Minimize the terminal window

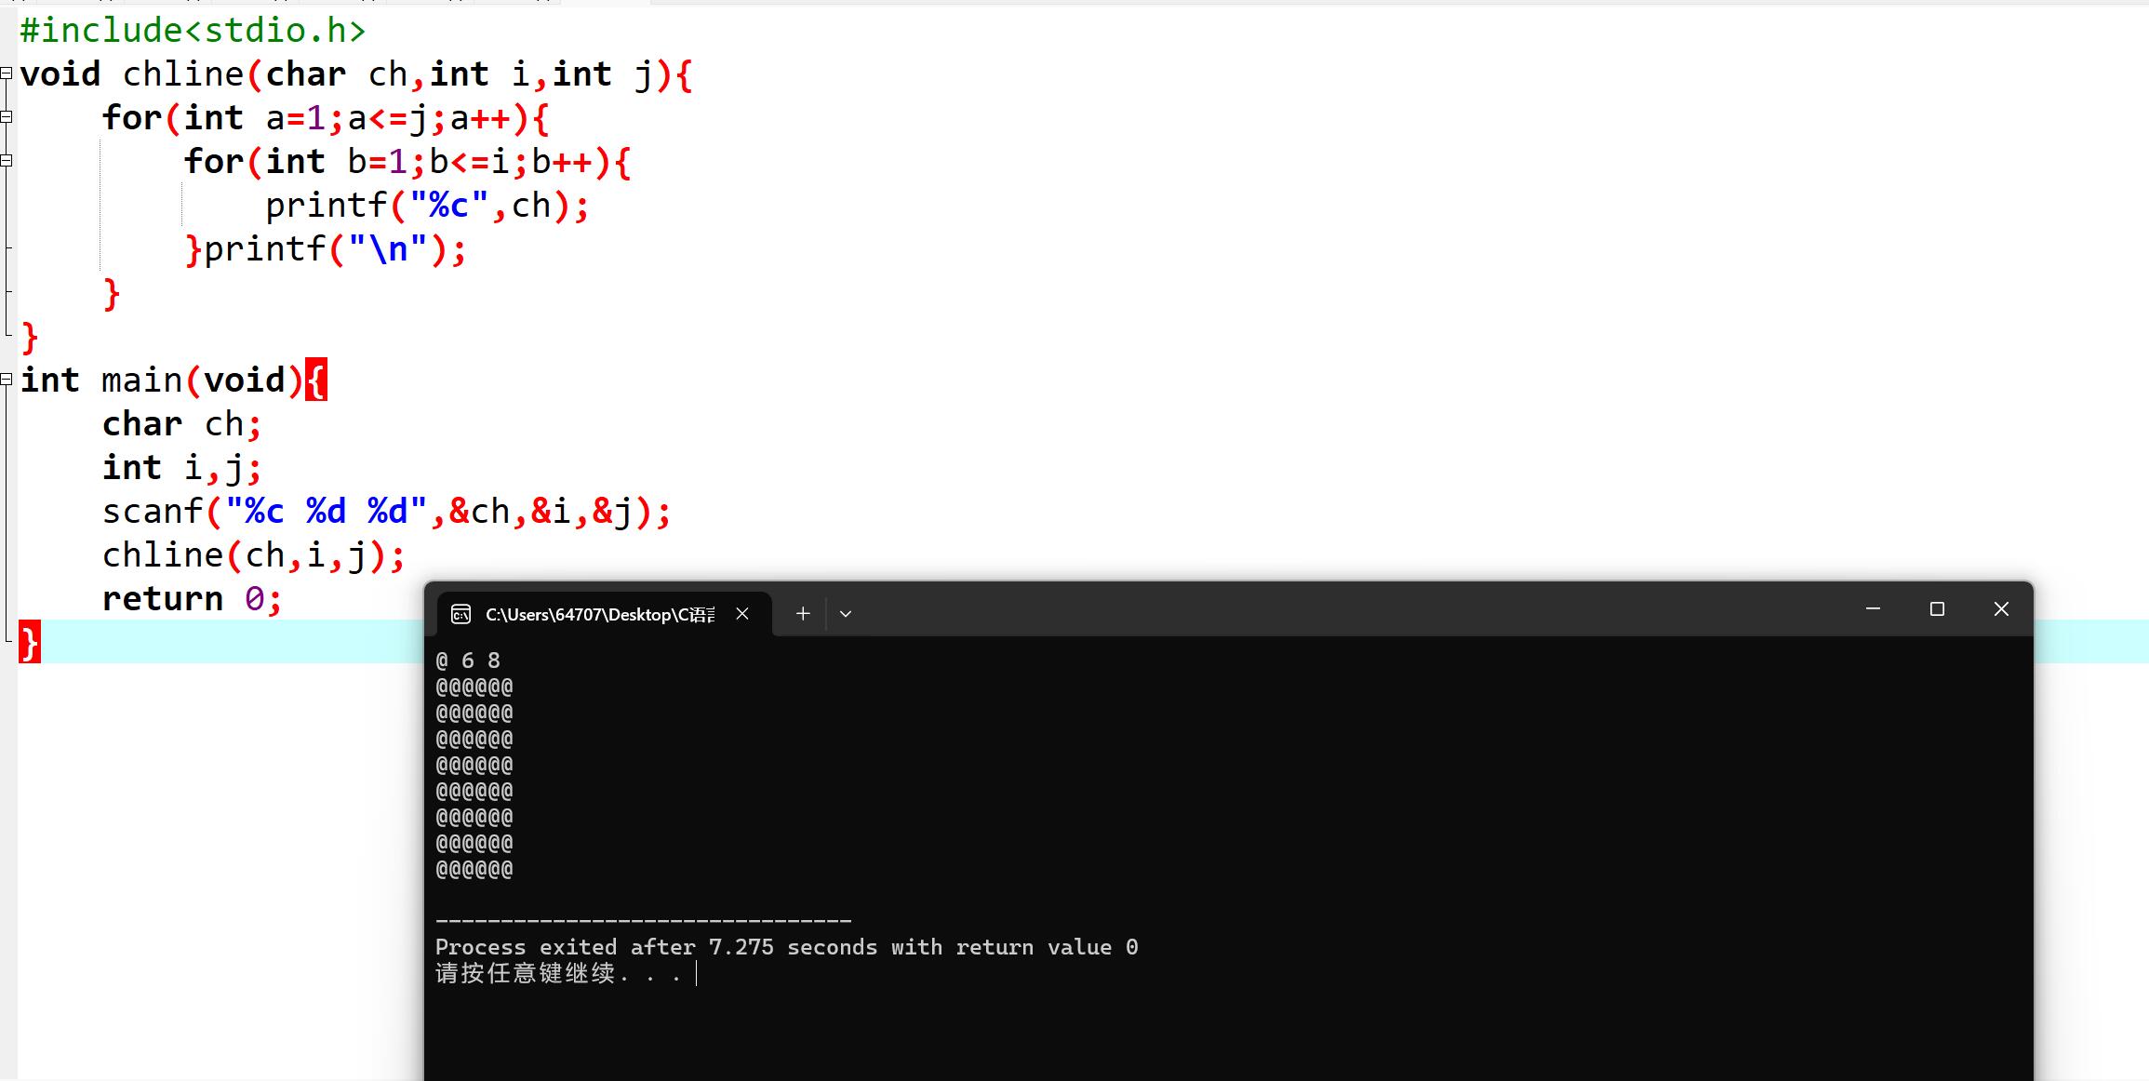1873,609
